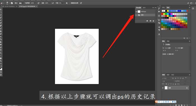Select the Crop tool

[1, 20]
